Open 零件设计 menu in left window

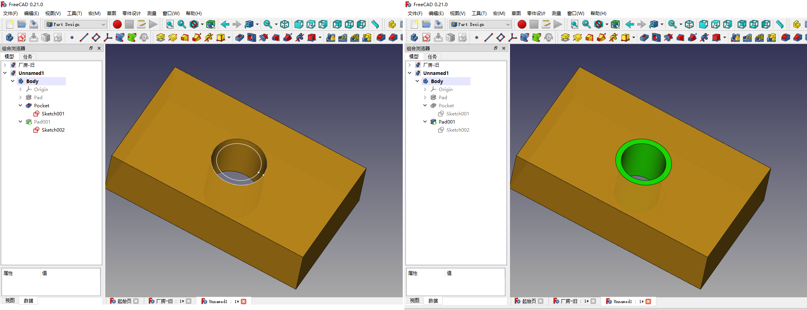pyautogui.click(x=131, y=14)
